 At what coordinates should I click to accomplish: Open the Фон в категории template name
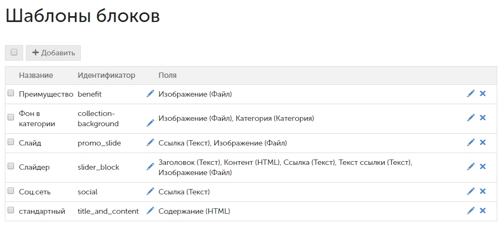pos(37,118)
